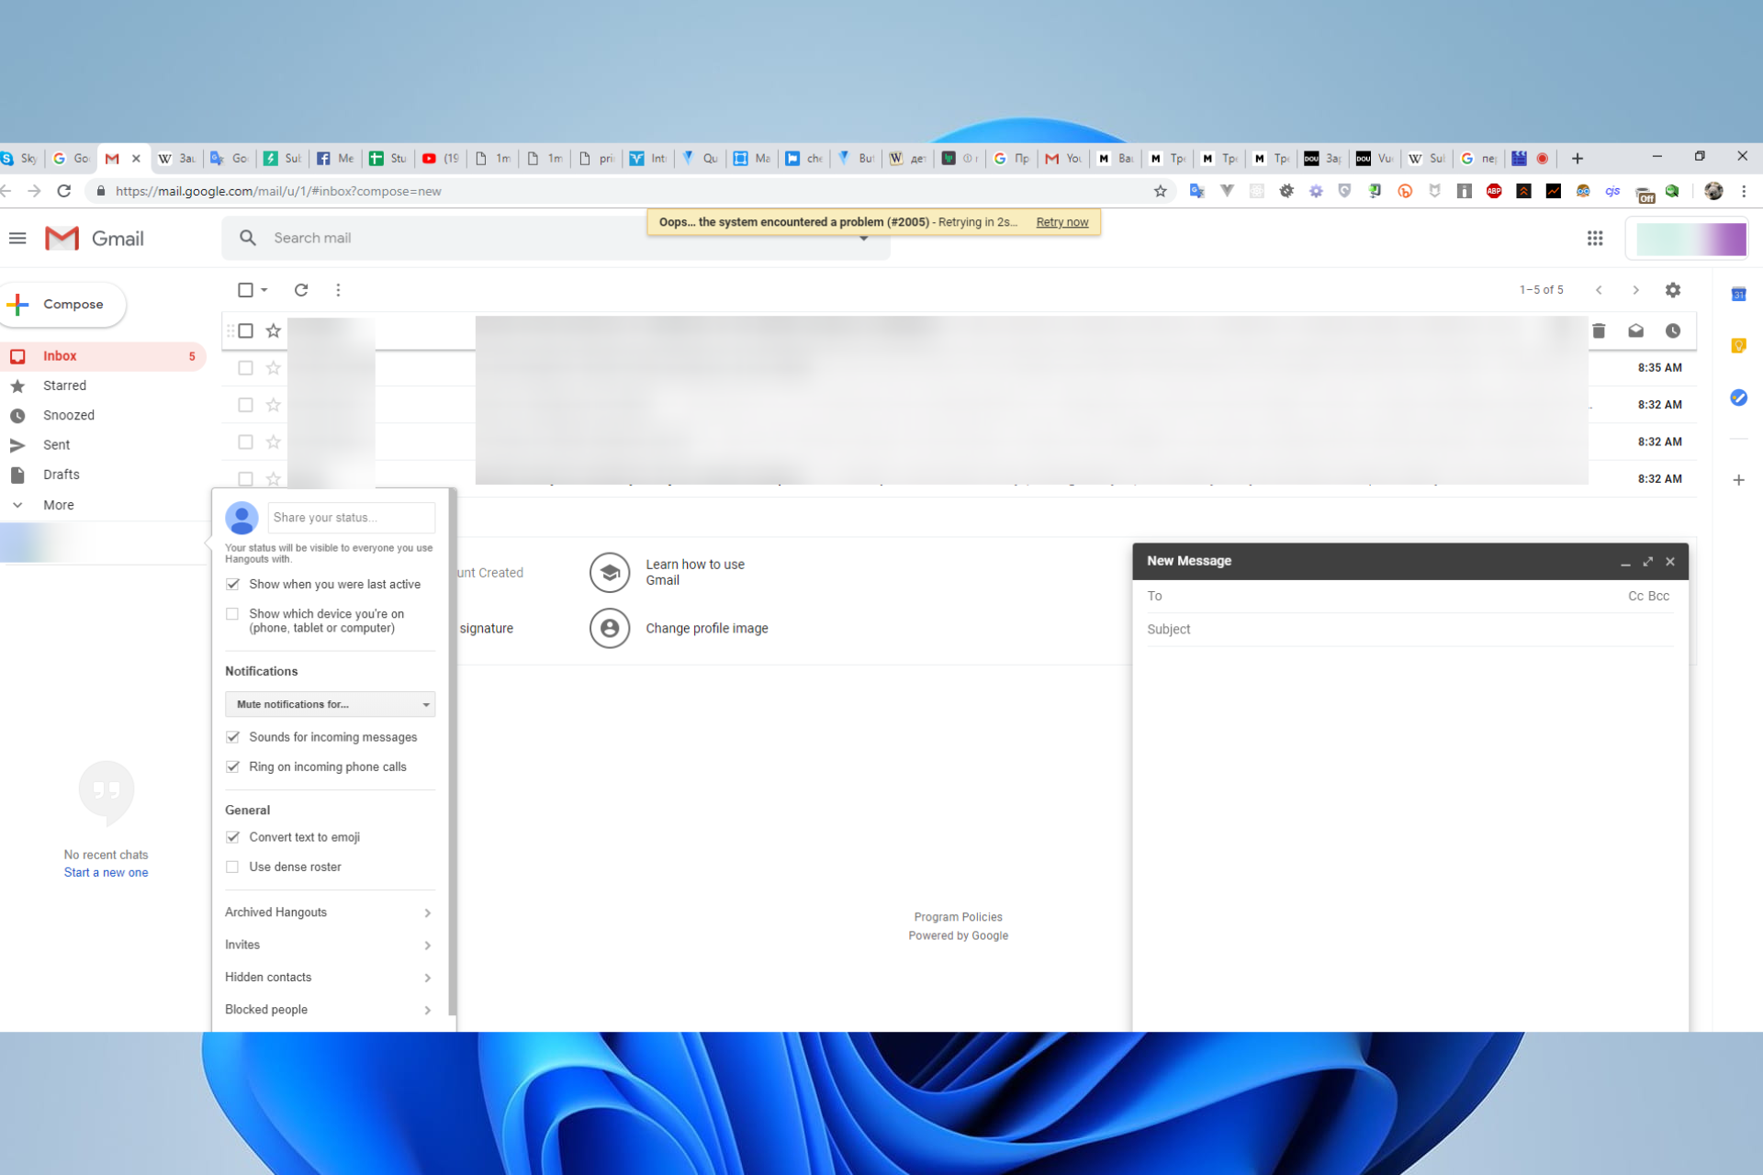
Task: Expand New Message to full screen
Action: tap(1647, 562)
